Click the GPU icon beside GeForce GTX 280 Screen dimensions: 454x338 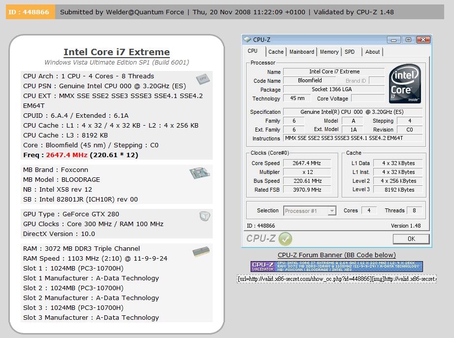click(205, 216)
